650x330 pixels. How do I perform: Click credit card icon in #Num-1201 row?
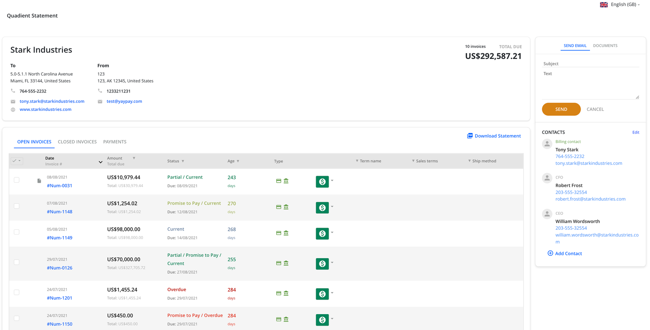tap(279, 293)
